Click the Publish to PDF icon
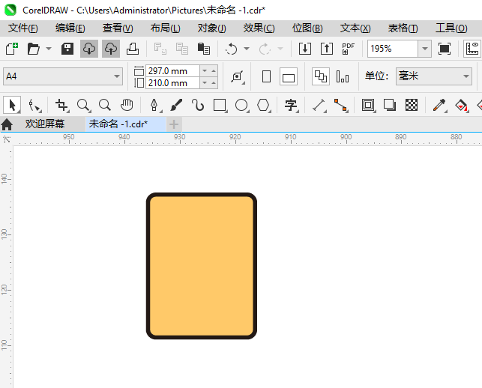 (348, 49)
